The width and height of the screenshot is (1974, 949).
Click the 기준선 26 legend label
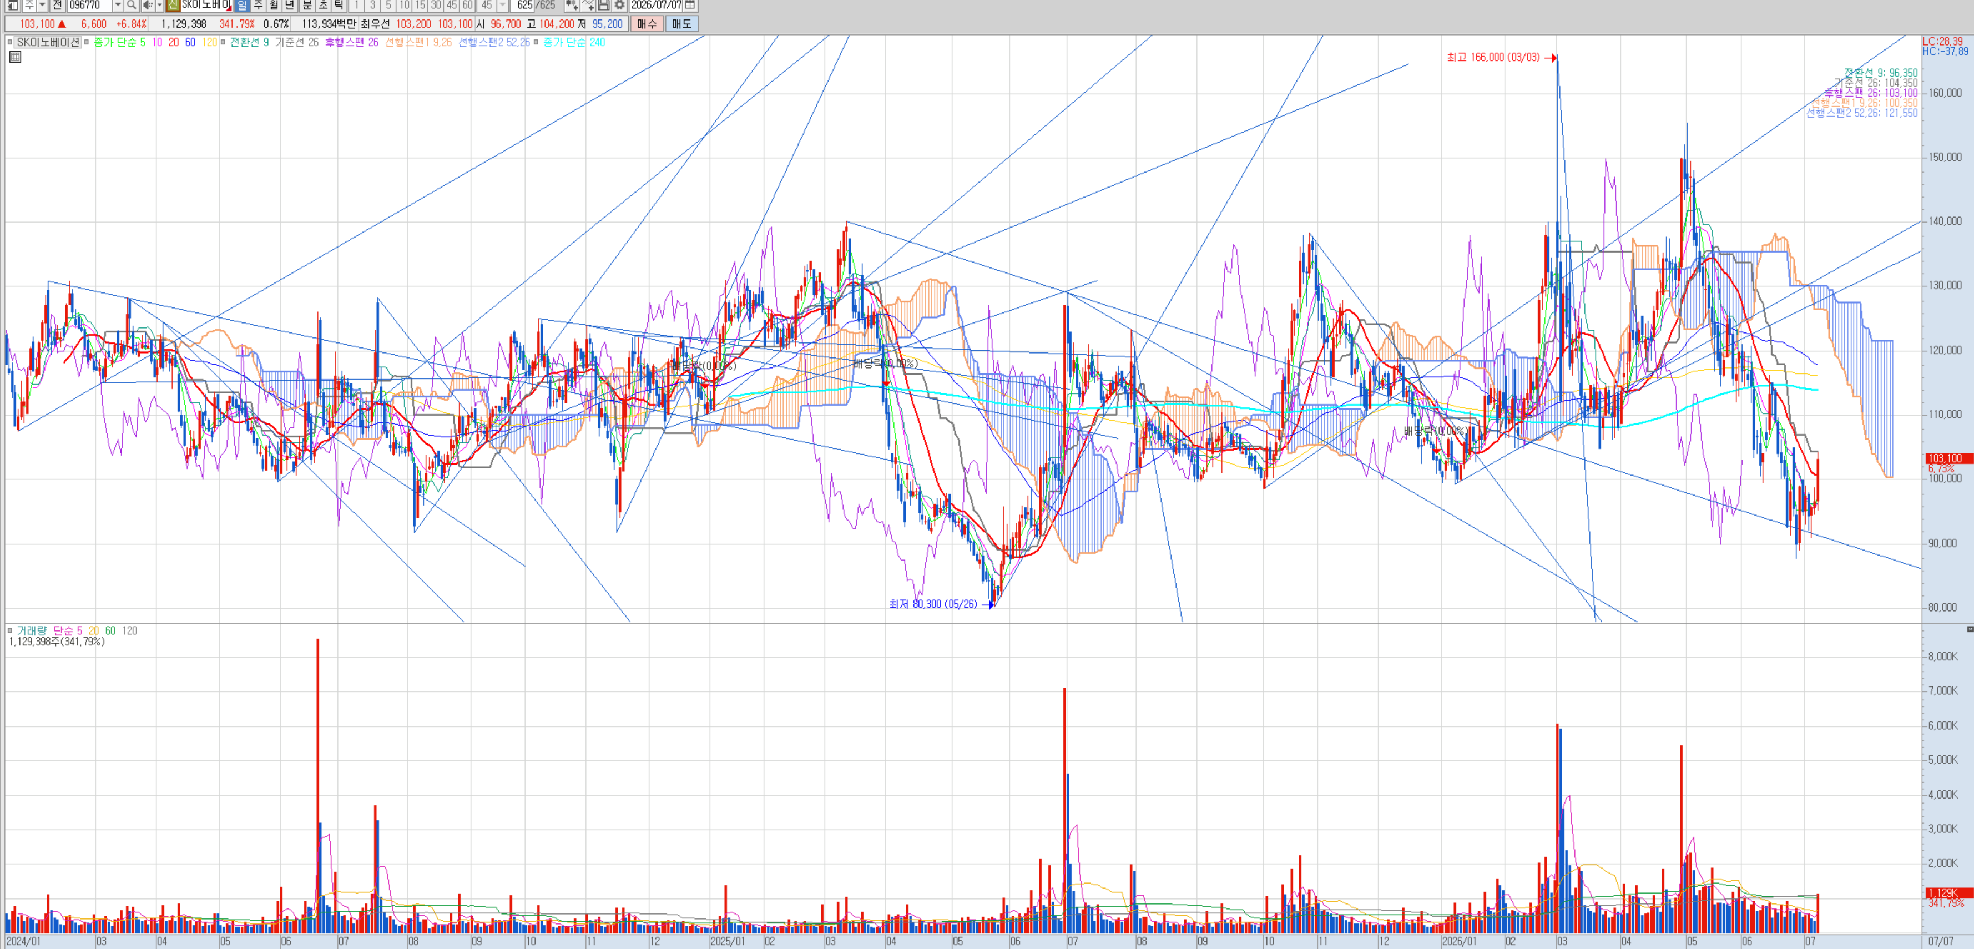click(296, 42)
